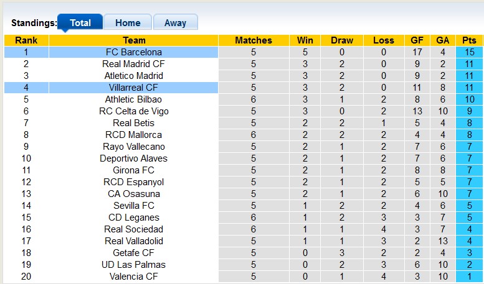The height and width of the screenshot is (284, 484).
Task: Open the Valencia CF team link
Action: (x=134, y=277)
